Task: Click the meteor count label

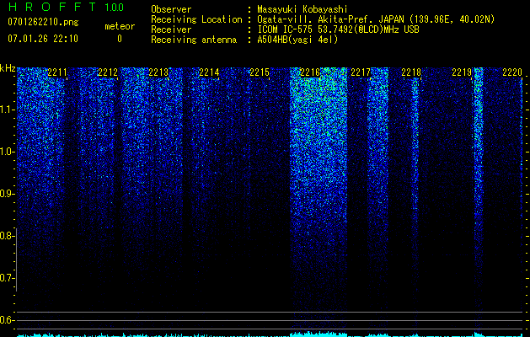Action: click(120, 26)
